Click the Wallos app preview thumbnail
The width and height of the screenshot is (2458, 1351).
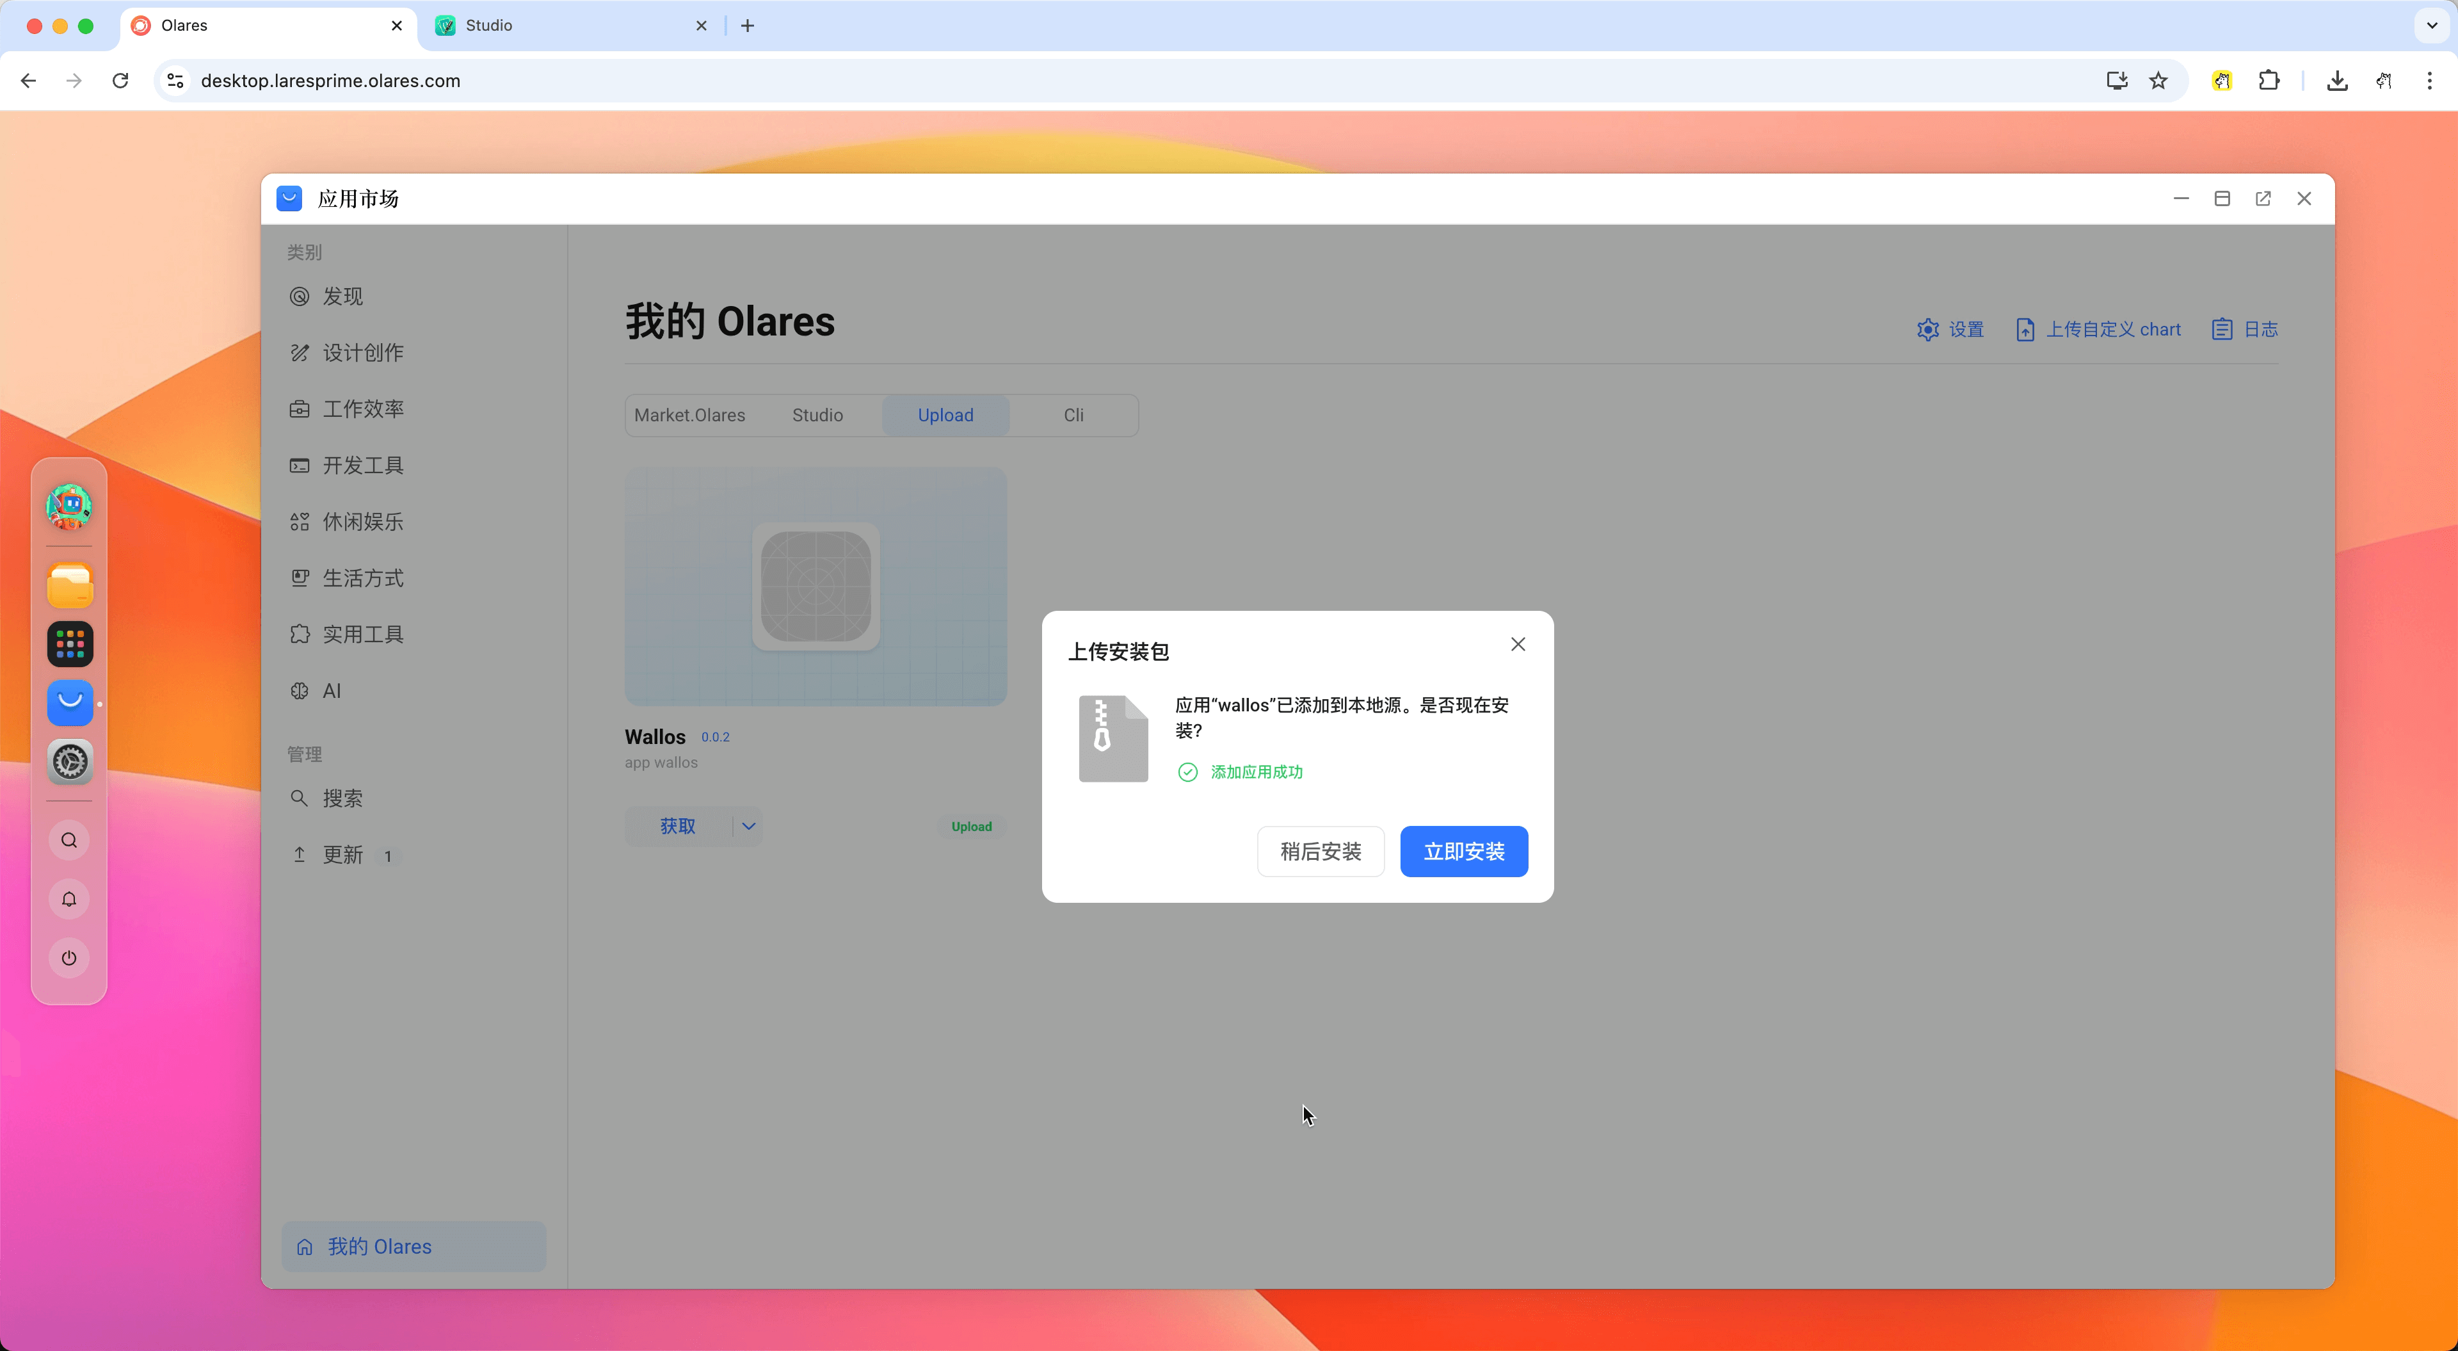pyautogui.click(x=815, y=587)
